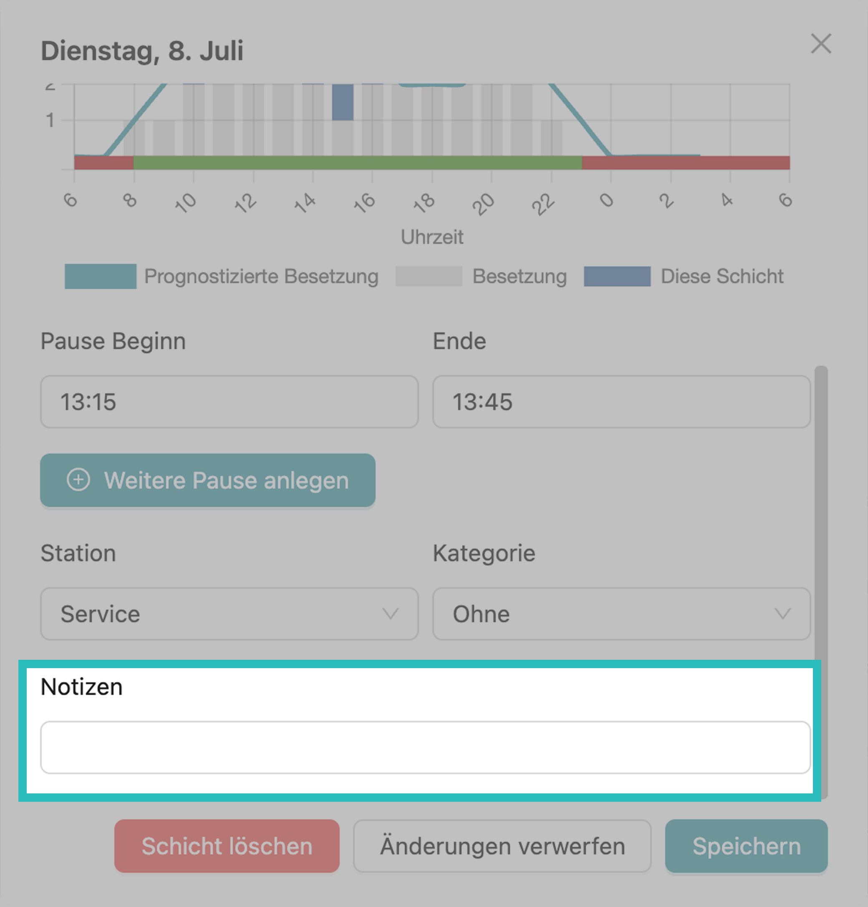
Task: Click the chevron arrow in Kategorie field
Action: point(782,614)
